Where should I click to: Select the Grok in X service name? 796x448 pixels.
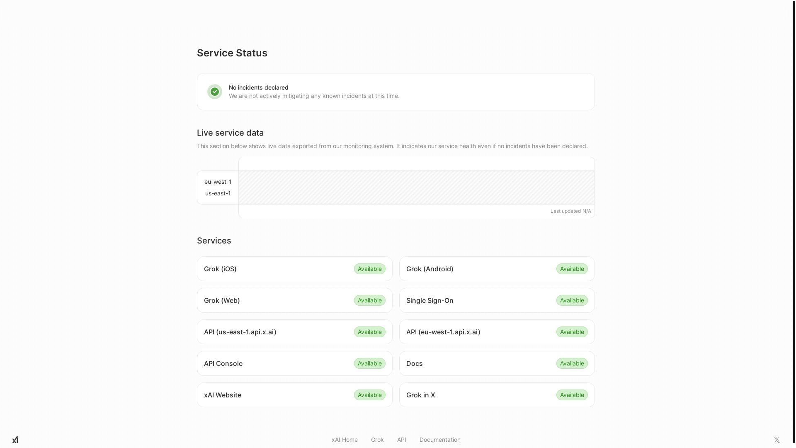[421, 395]
